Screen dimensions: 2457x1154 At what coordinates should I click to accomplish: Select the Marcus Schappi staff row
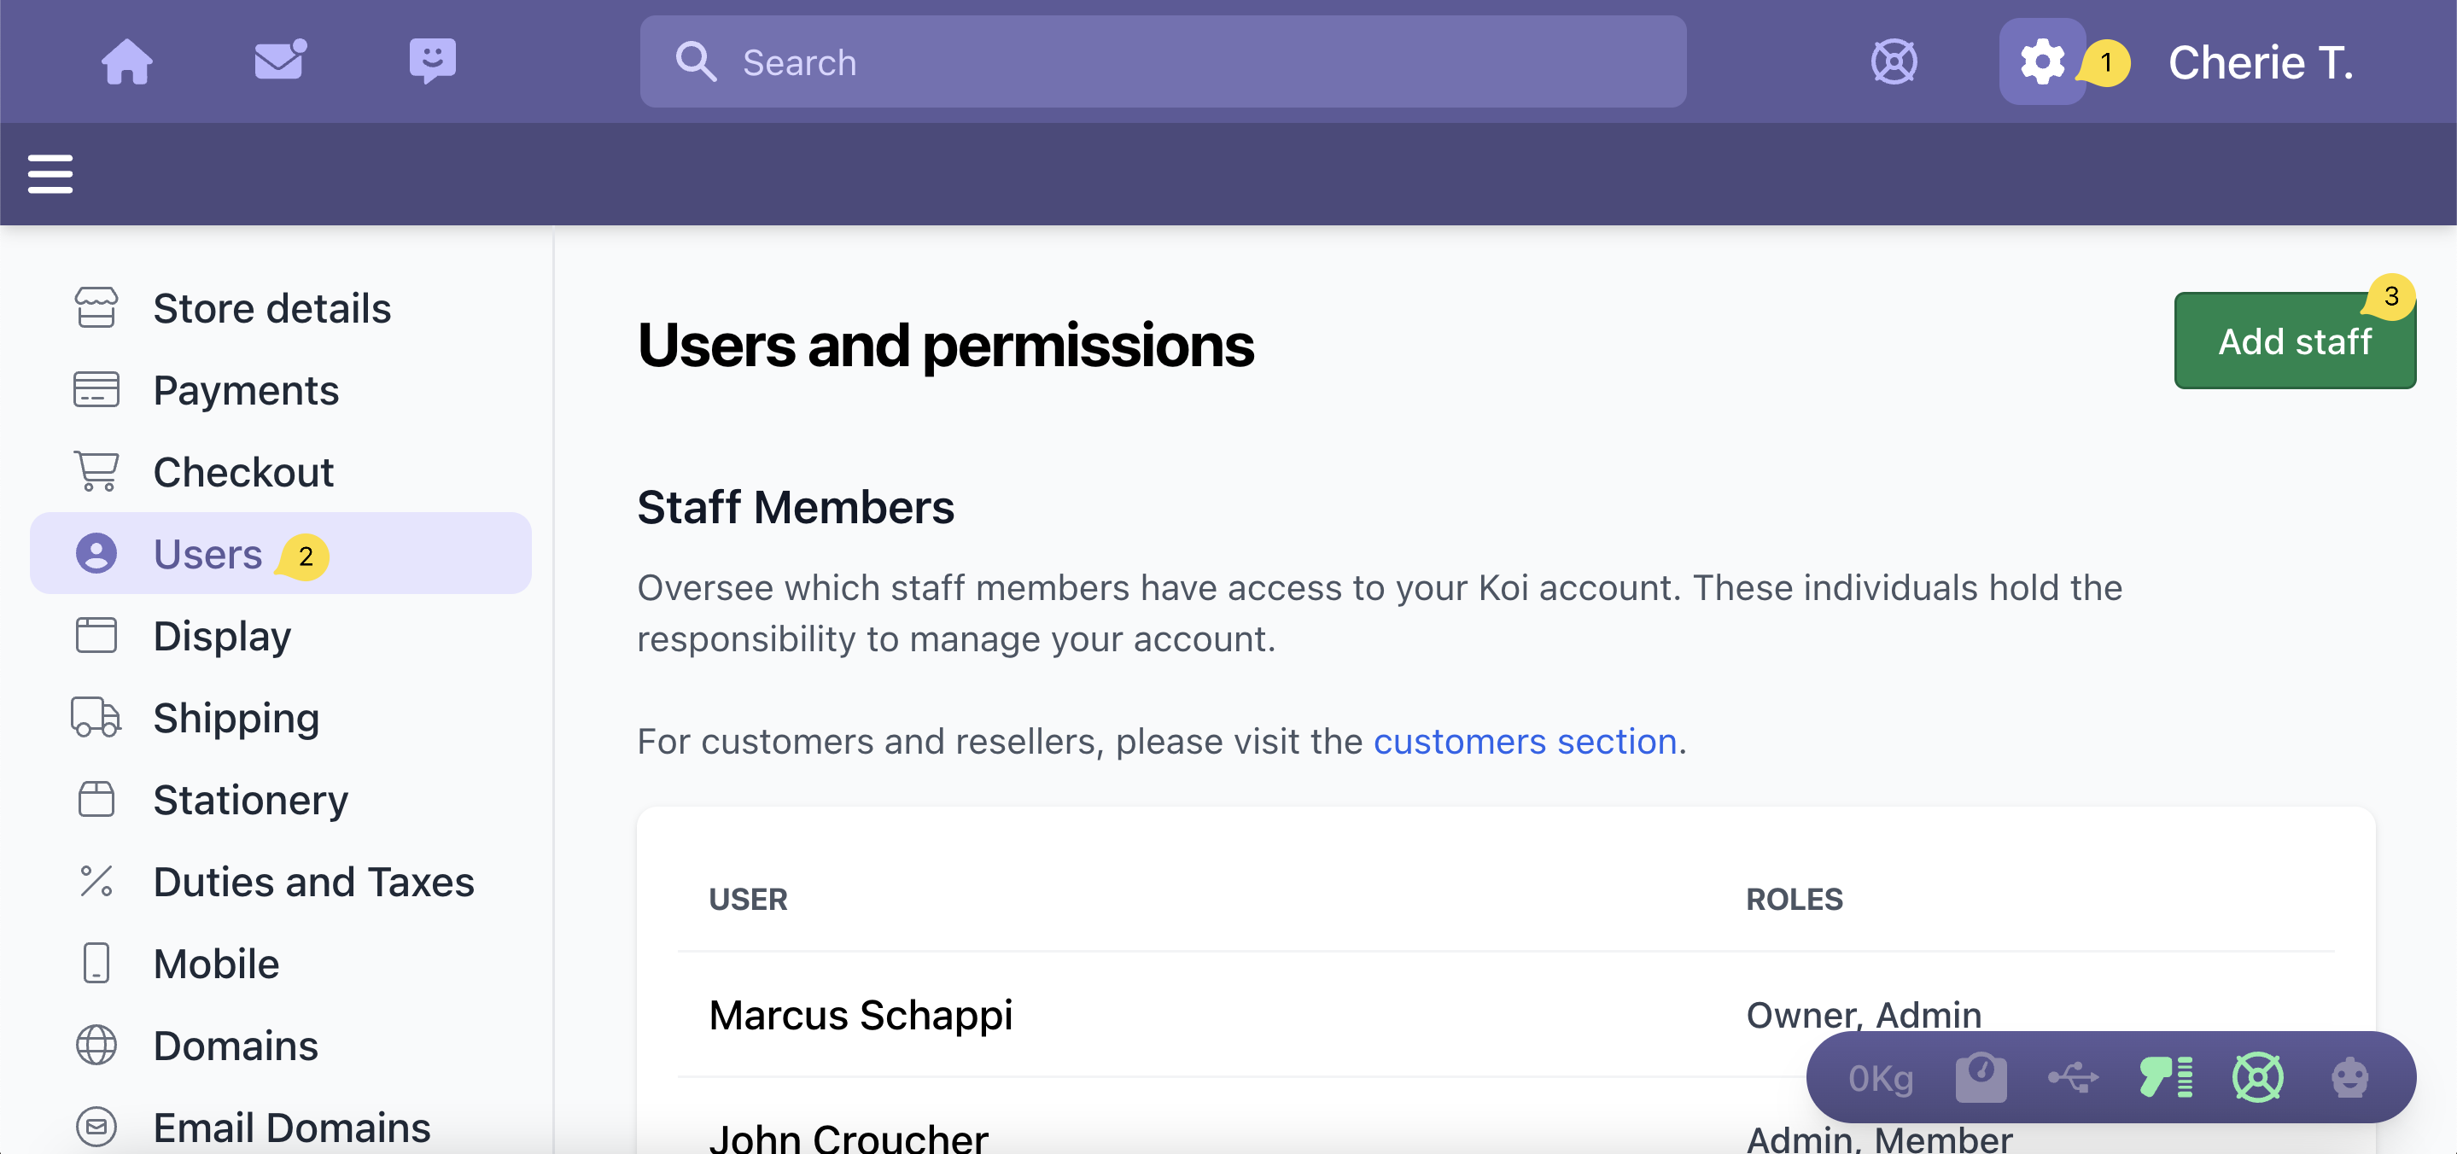861,1014
